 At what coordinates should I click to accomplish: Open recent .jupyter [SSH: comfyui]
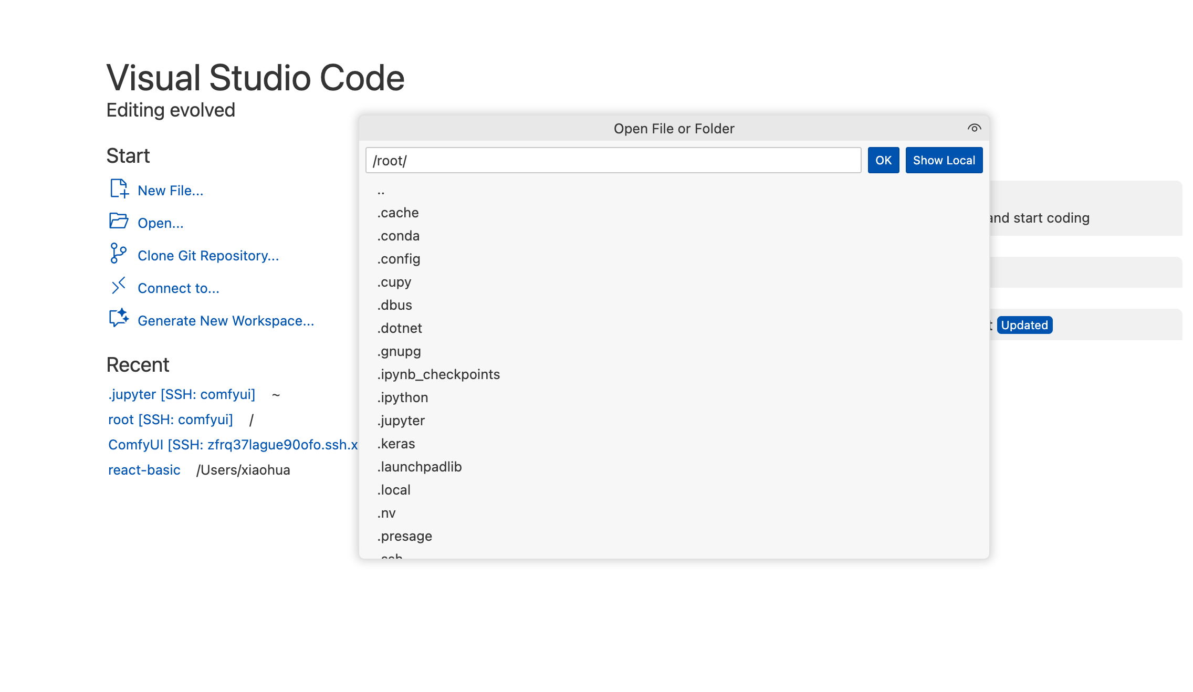[182, 394]
